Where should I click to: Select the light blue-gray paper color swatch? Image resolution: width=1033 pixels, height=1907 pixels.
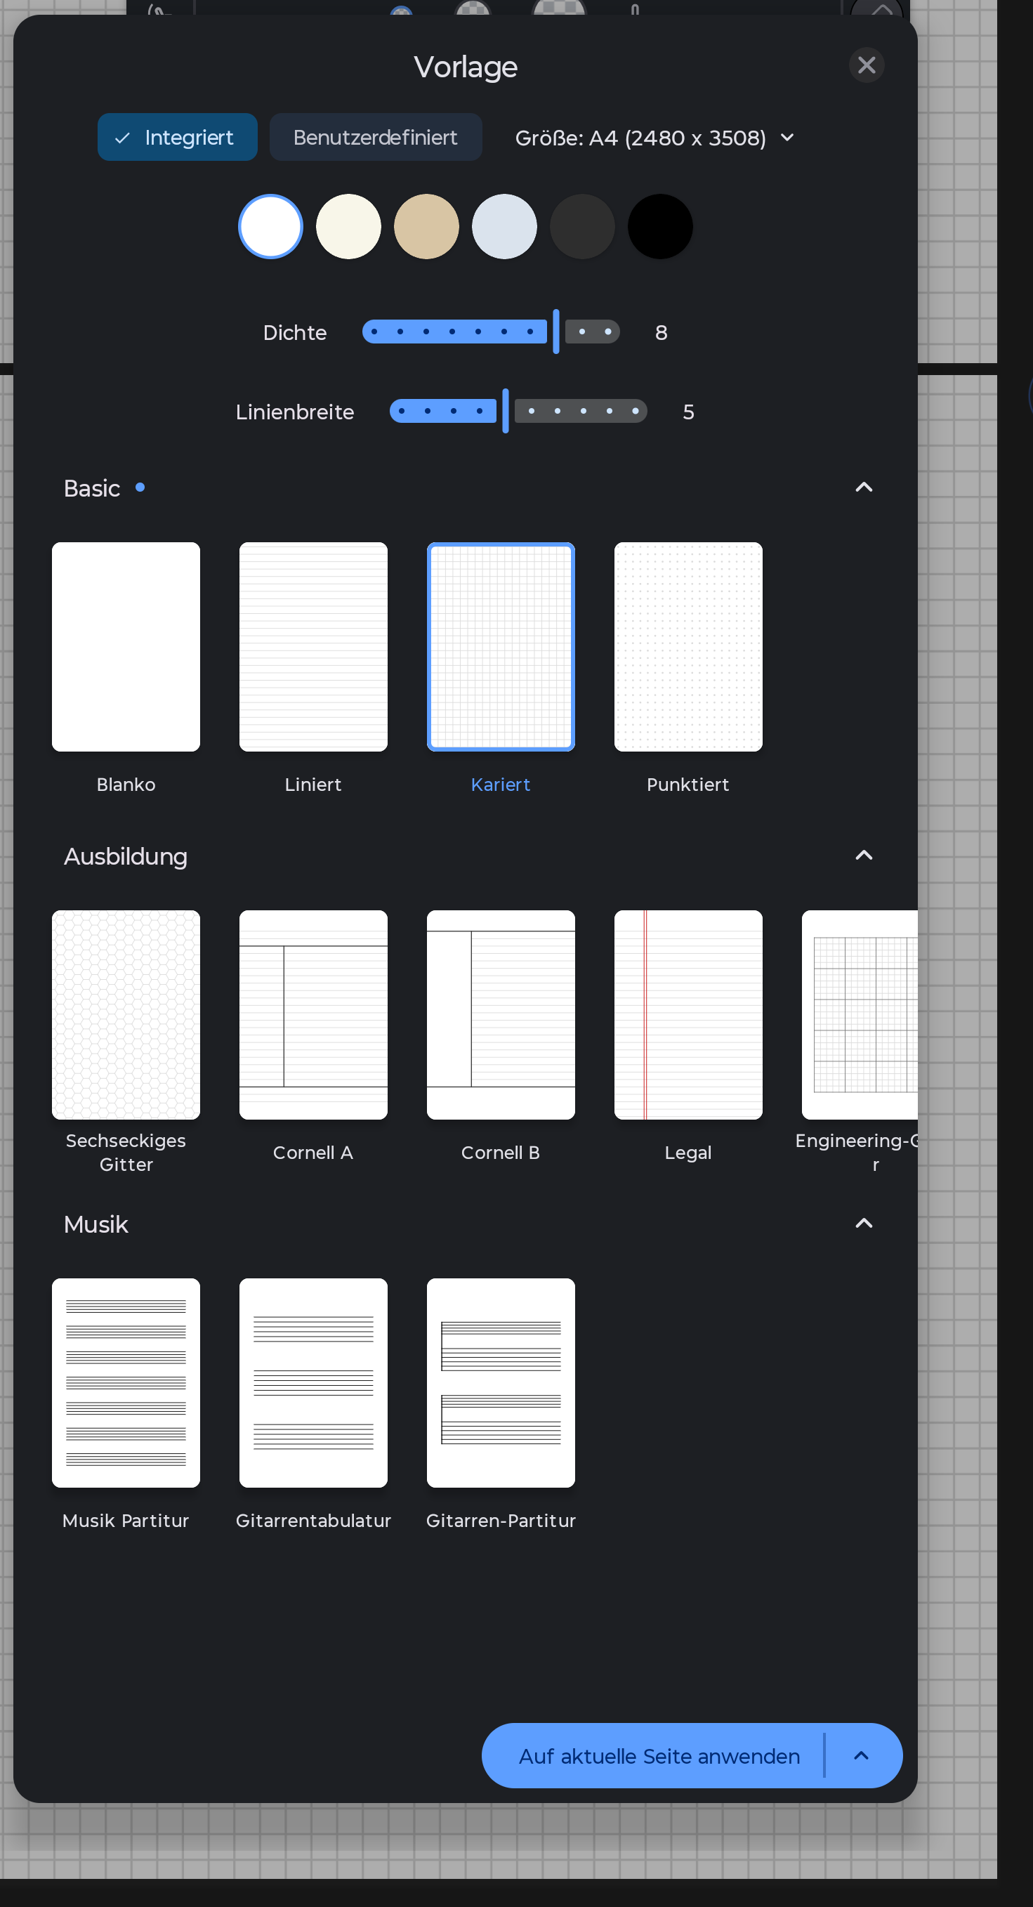[505, 227]
